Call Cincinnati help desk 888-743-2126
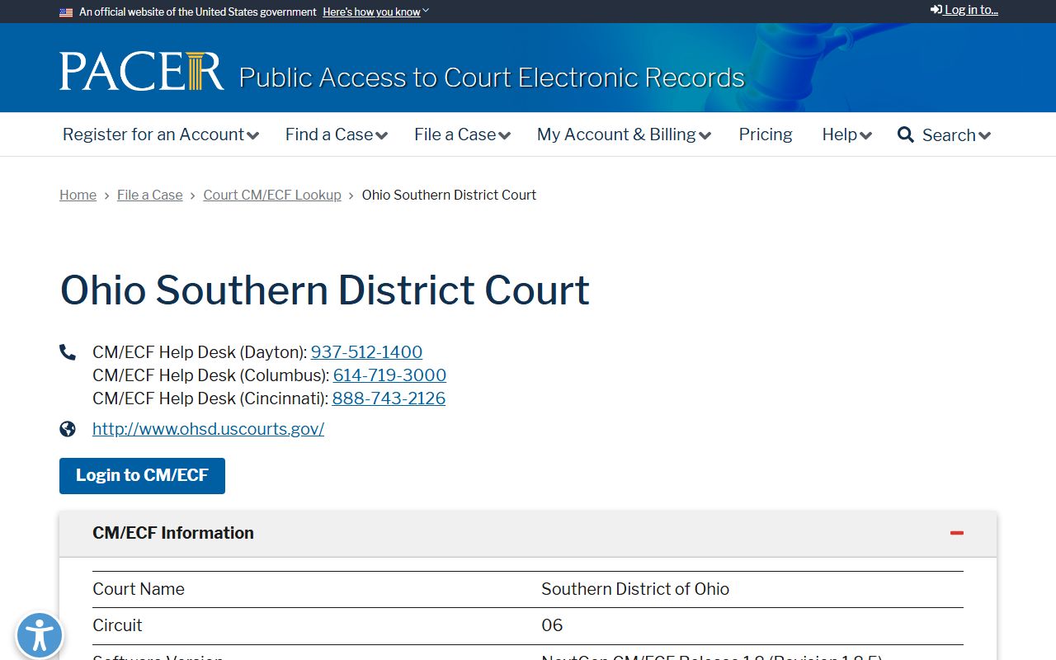Screen dimensions: 1056x660 pos(389,398)
